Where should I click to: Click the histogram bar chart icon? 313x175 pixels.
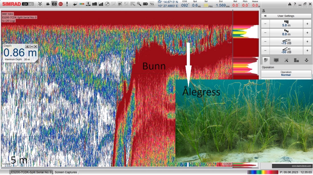[101, 4]
